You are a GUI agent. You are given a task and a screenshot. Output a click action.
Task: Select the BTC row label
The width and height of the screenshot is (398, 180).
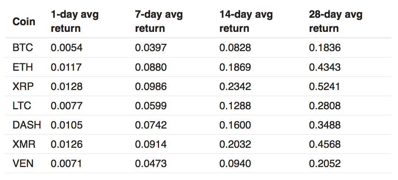pyautogui.click(x=23, y=48)
